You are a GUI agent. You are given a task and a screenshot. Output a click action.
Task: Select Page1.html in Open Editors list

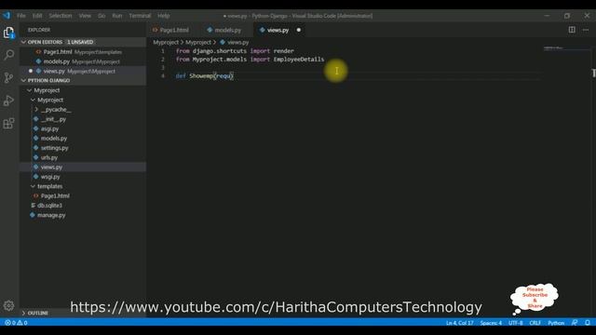(x=83, y=52)
